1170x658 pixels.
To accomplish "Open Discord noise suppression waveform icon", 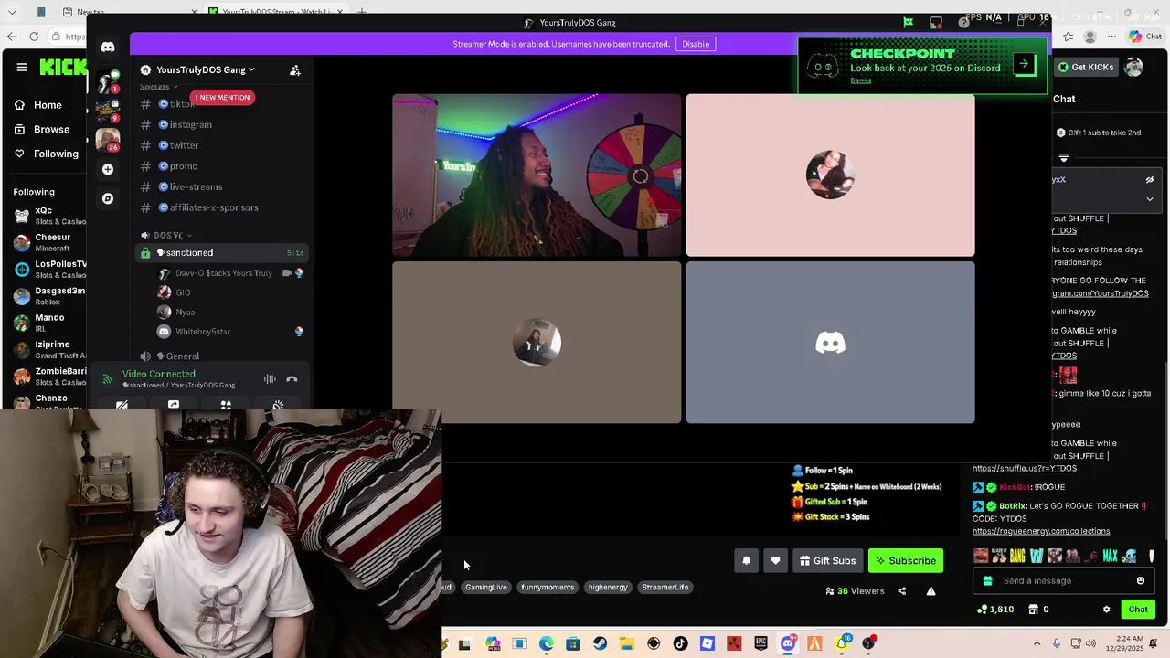I will (x=270, y=379).
